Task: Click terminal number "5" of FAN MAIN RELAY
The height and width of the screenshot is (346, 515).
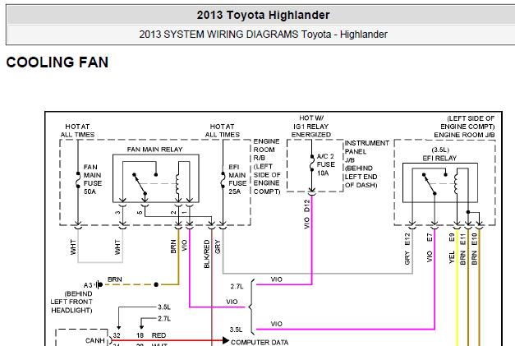Action: [x=140, y=213]
